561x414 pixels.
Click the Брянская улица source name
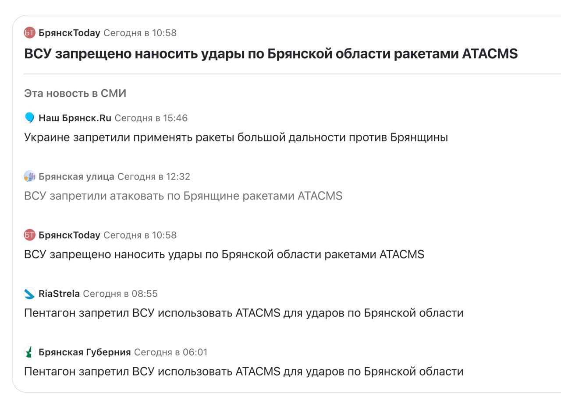76,177
